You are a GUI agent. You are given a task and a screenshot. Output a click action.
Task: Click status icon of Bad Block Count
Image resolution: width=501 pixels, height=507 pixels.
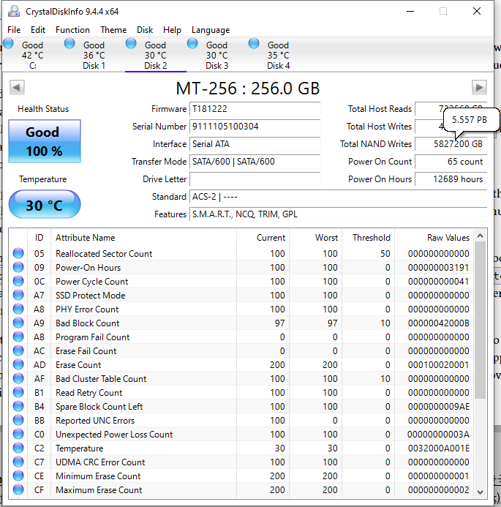[x=18, y=323]
